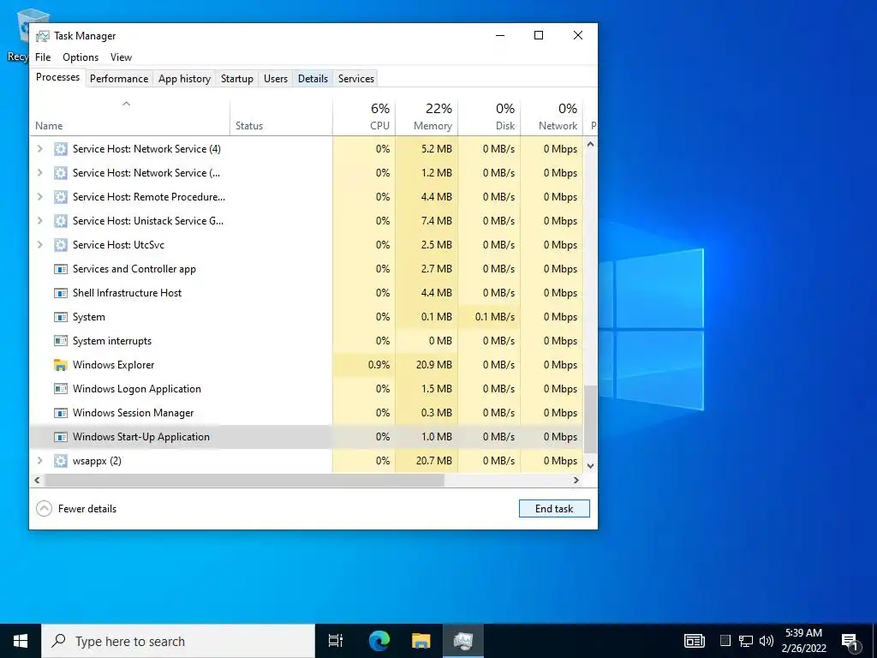Screen dimensions: 877x658
Task: Open News and interests taskbar icon
Action: coord(694,641)
